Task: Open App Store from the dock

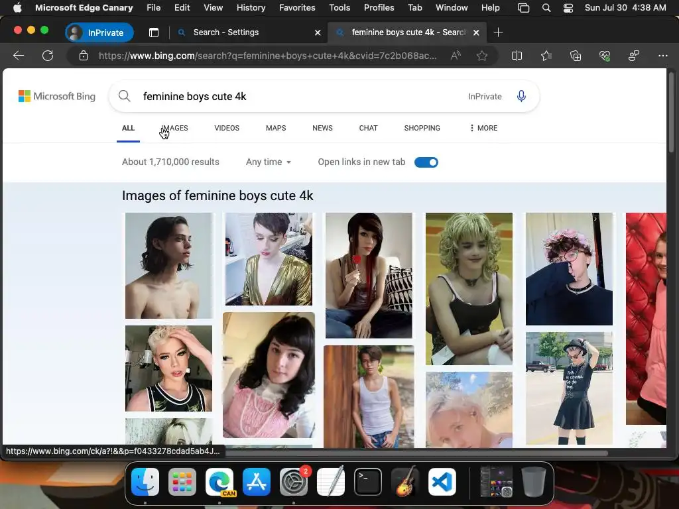Action: tap(257, 482)
